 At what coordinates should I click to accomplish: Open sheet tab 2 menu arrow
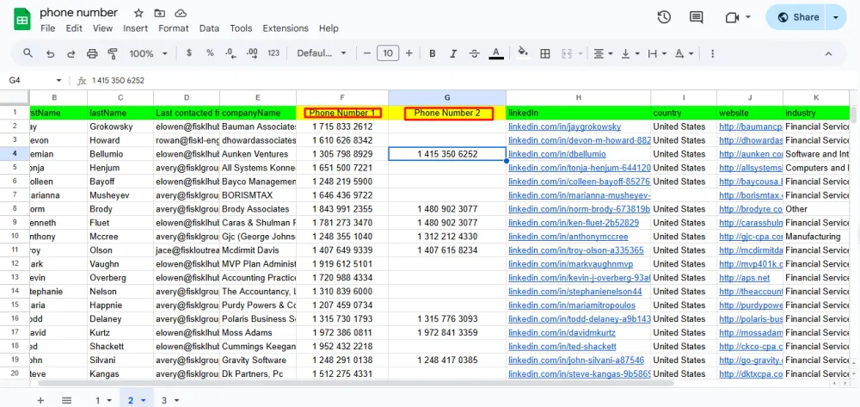pos(143,400)
